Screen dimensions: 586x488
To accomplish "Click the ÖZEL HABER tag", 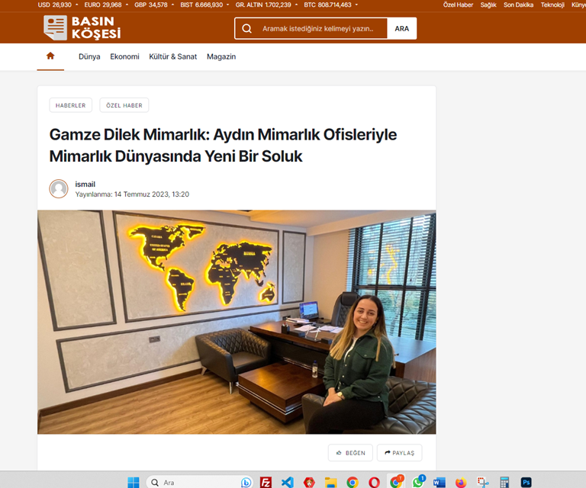I will click(x=124, y=105).
